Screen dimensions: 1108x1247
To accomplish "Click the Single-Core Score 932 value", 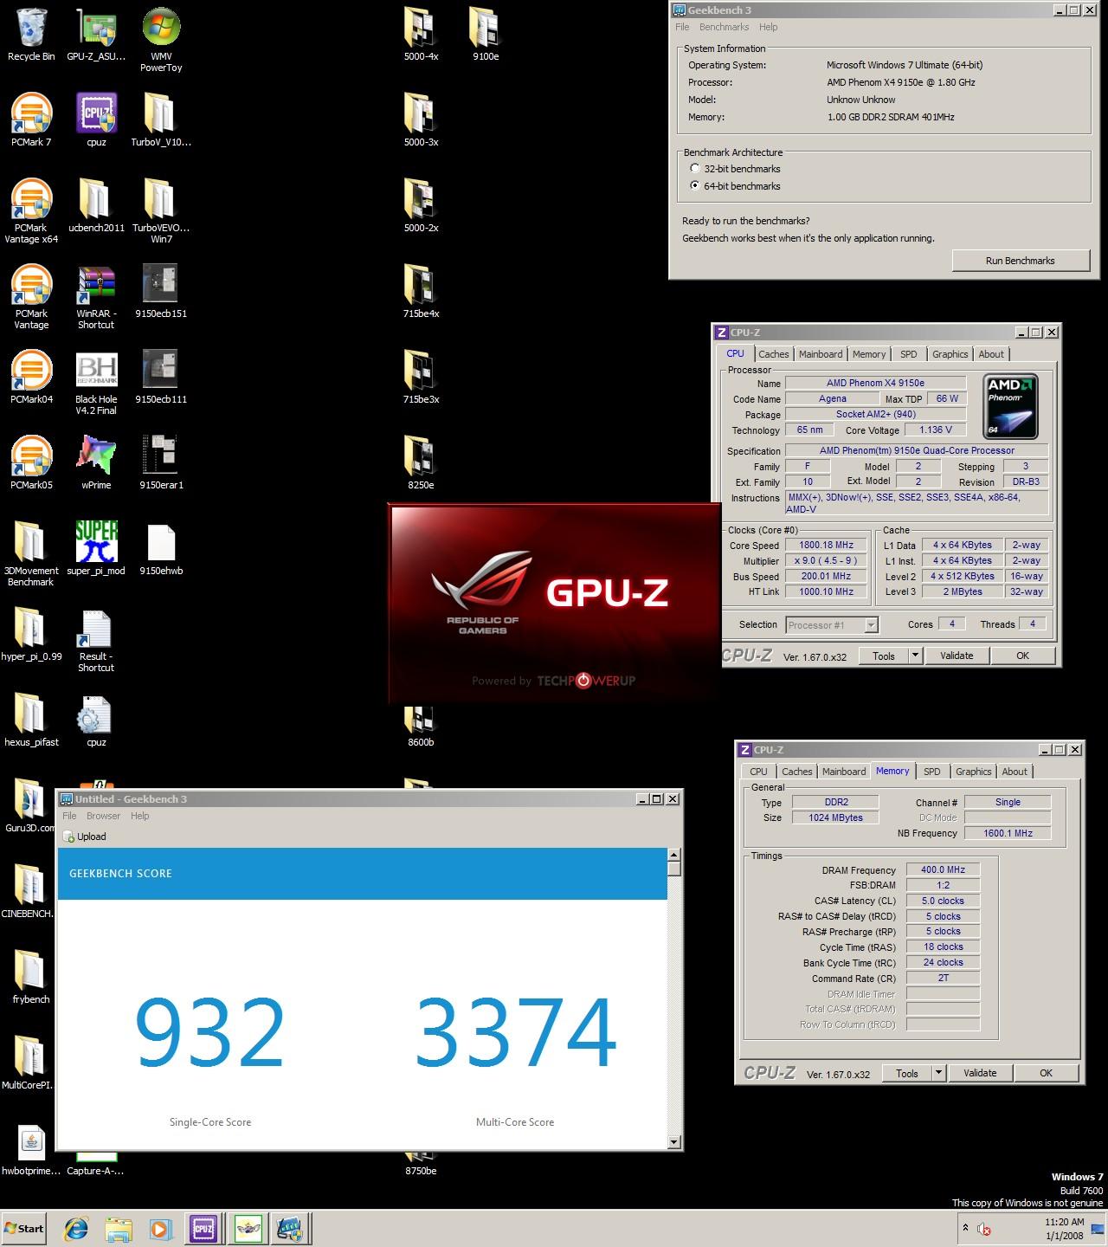I will (x=210, y=1032).
